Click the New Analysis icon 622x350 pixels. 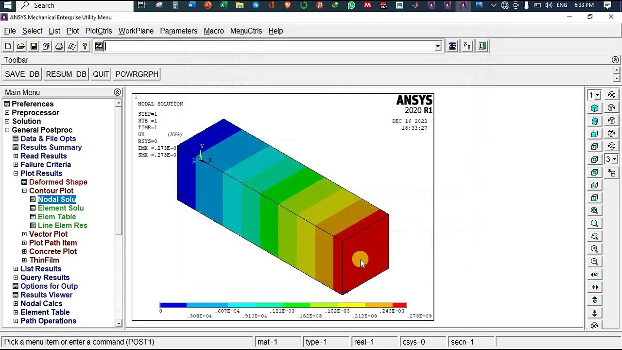pyautogui.click(x=8, y=46)
